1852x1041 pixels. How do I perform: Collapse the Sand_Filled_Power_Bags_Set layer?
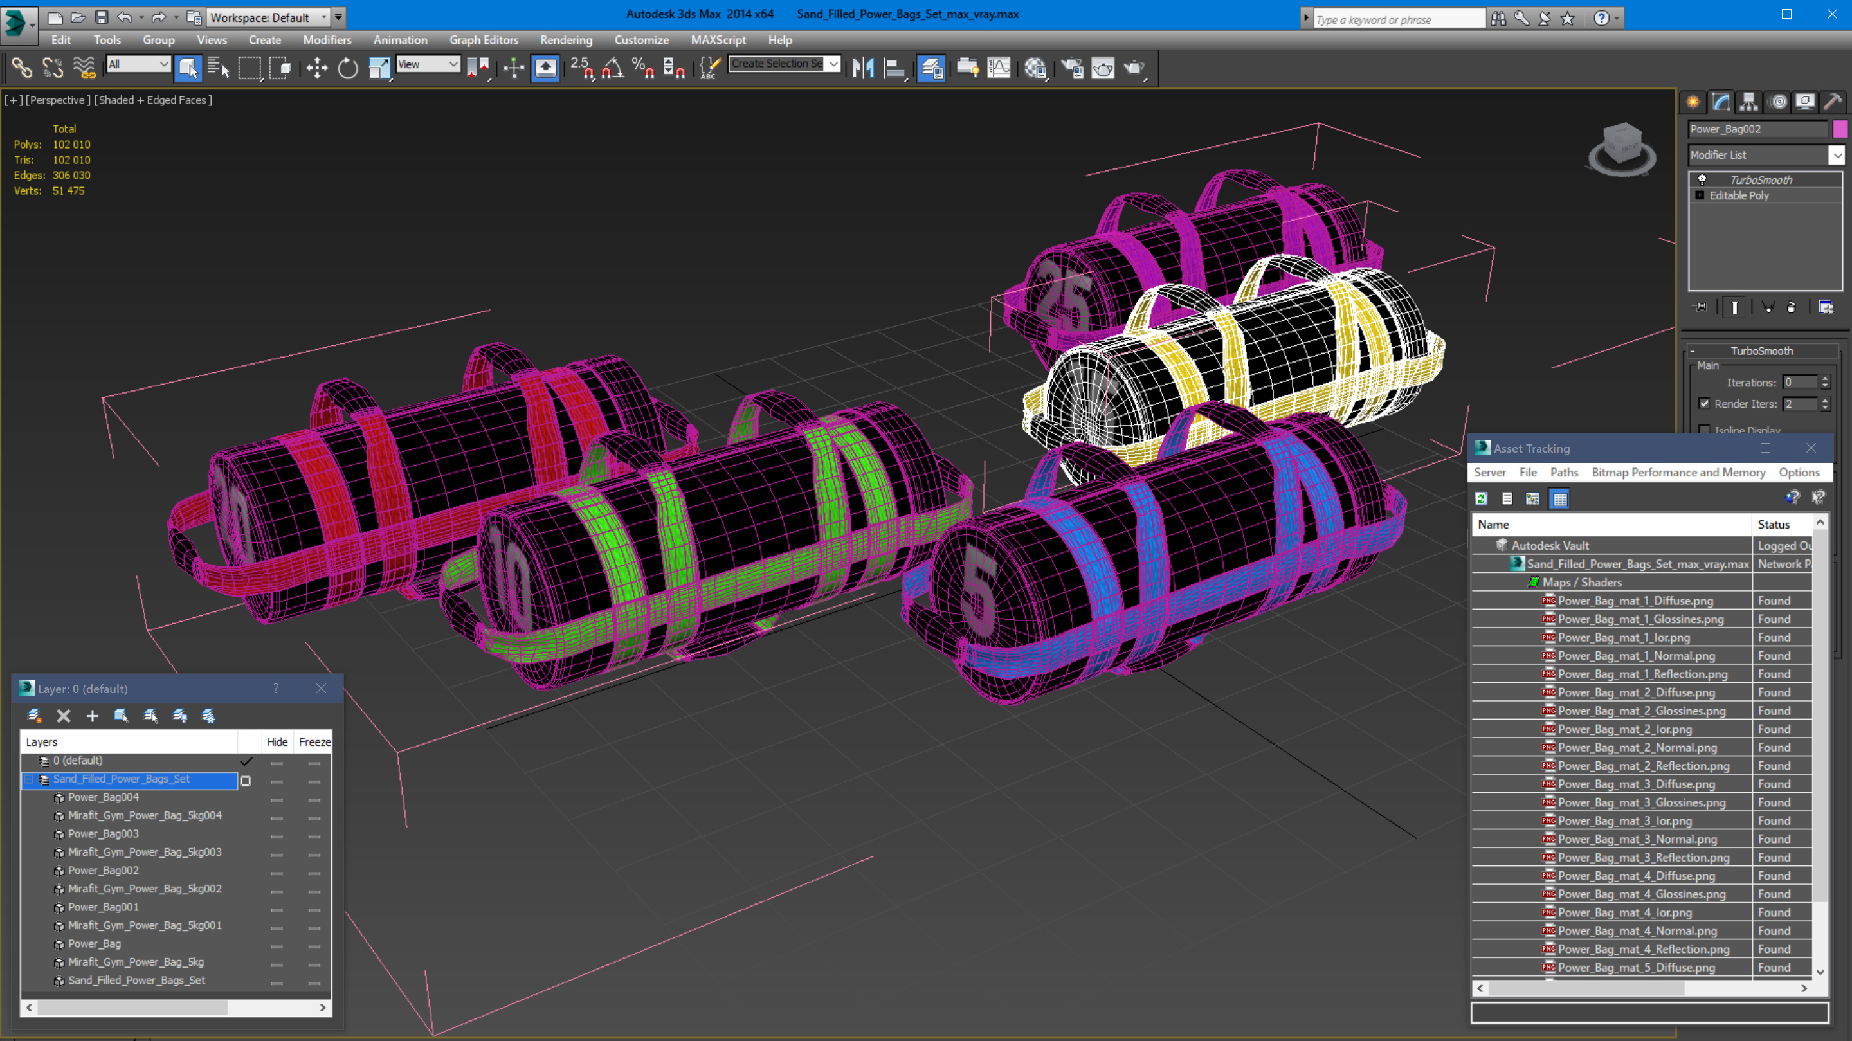click(x=29, y=780)
